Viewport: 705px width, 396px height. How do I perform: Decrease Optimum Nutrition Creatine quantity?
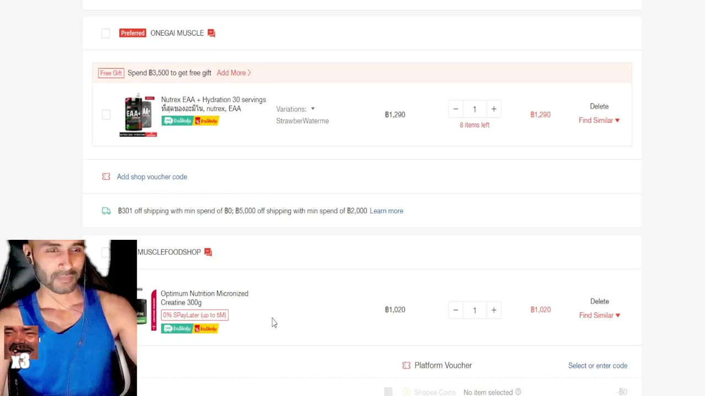pos(455,310)
